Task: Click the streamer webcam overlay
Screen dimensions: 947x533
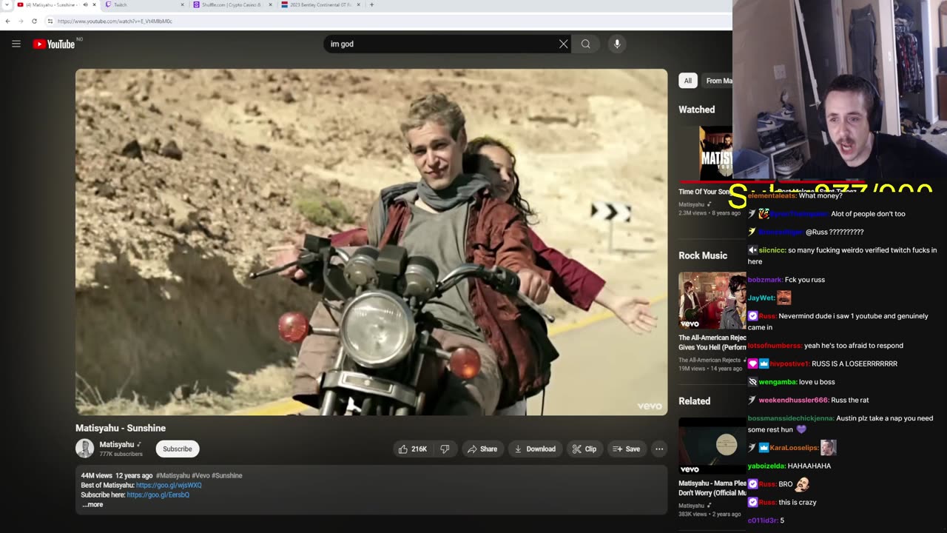Action: click(x=840, y=90)
